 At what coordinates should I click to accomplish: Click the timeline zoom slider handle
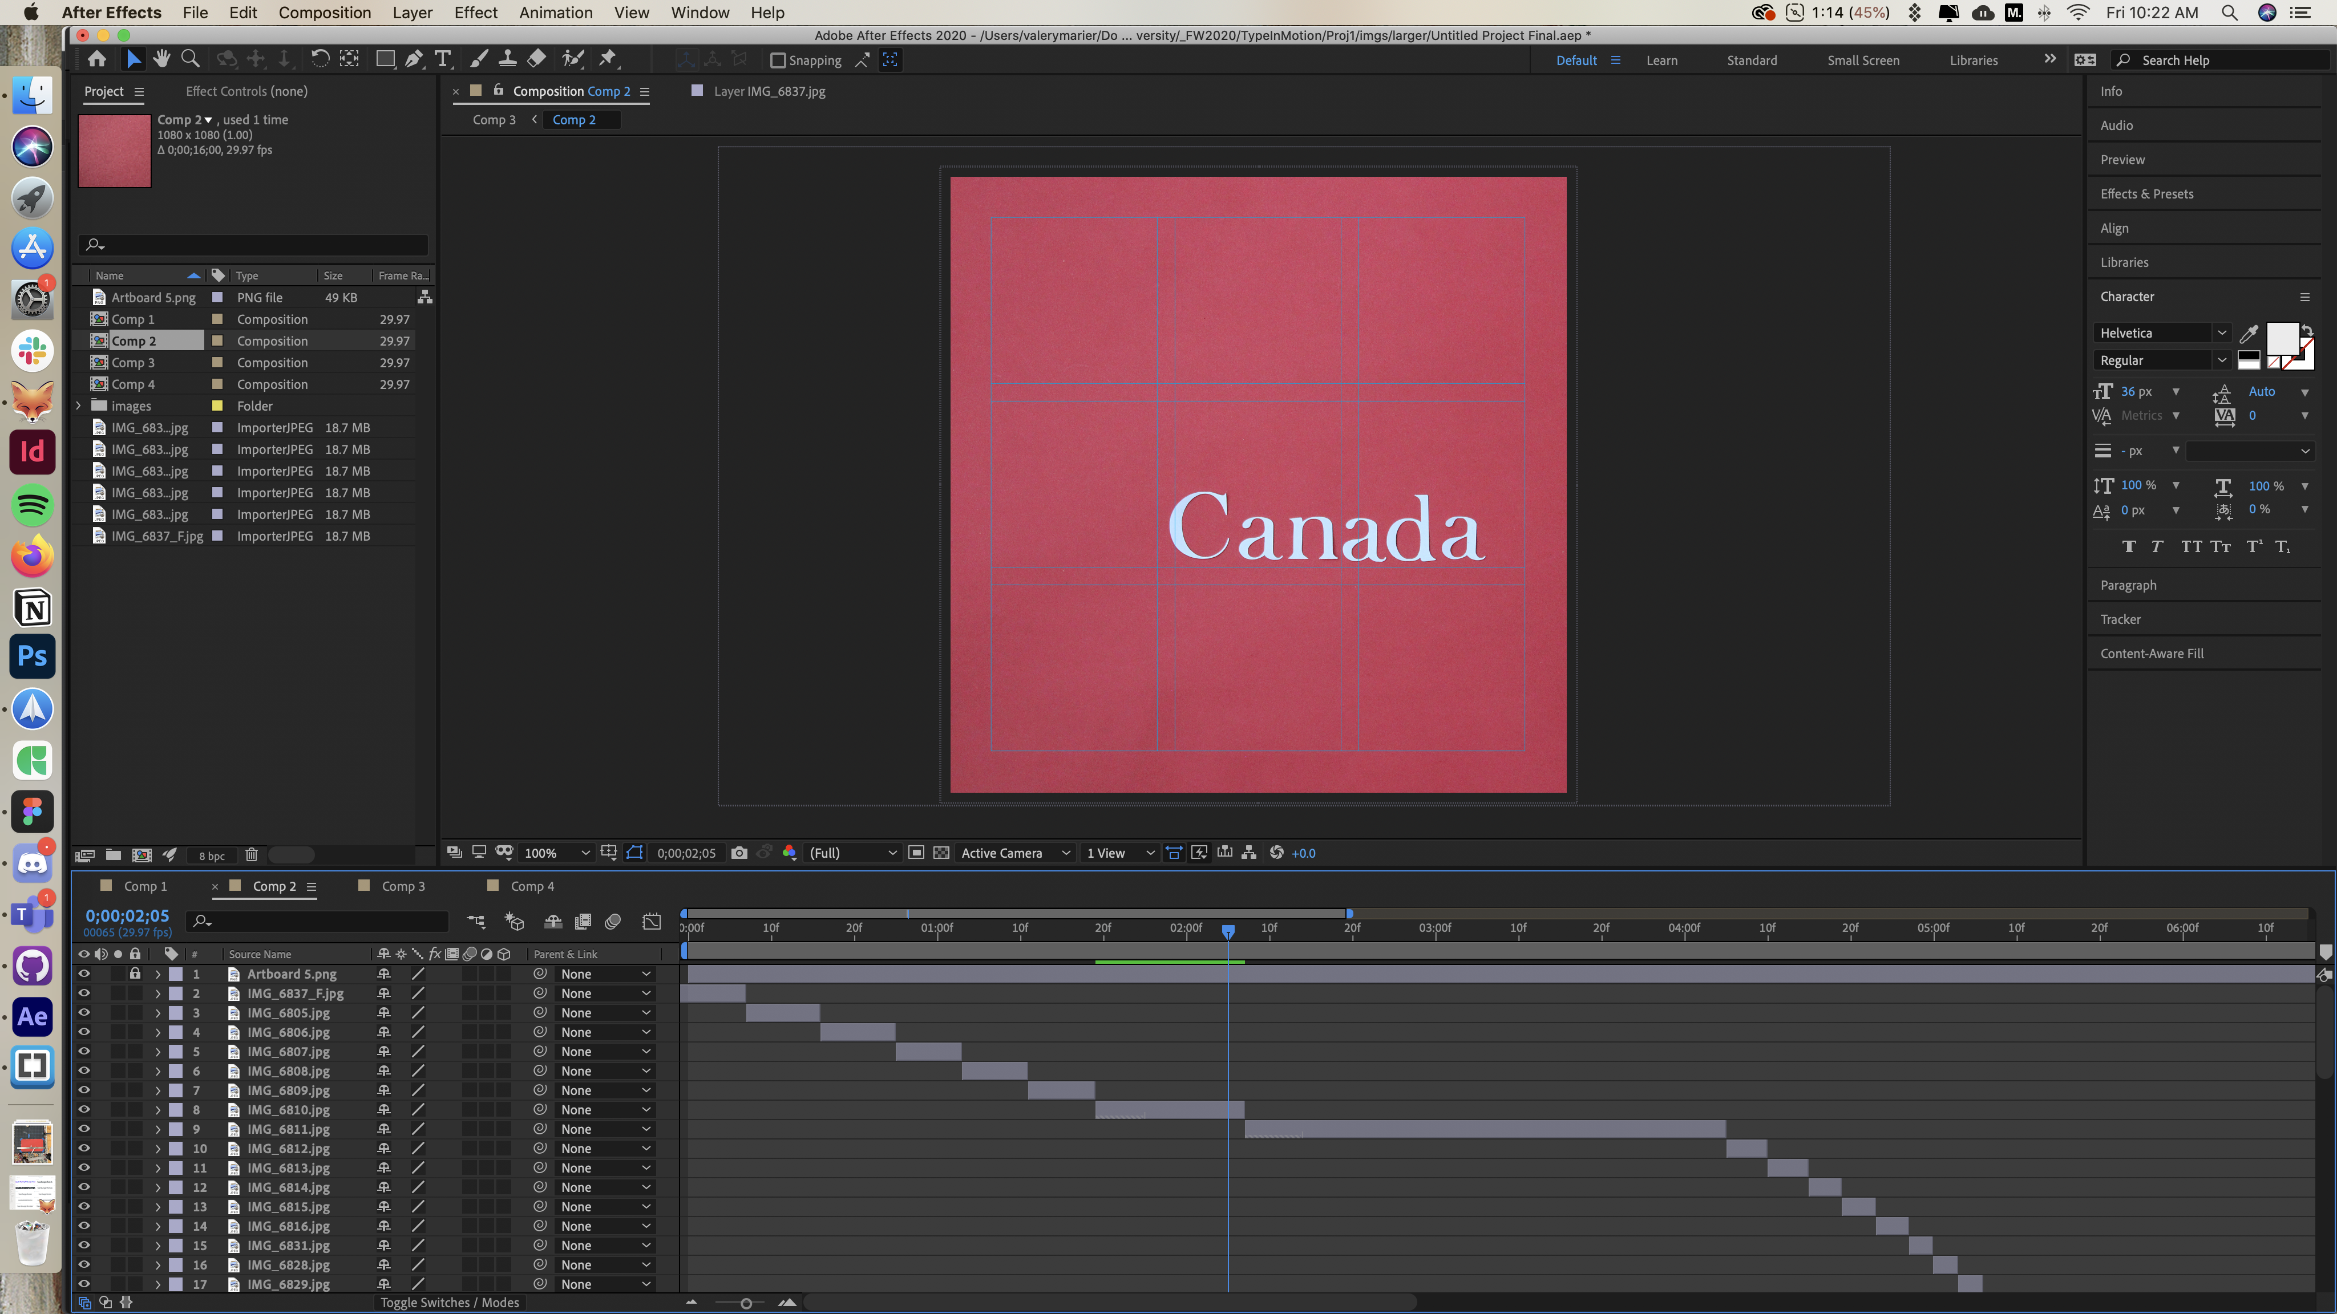[746, 1303]
